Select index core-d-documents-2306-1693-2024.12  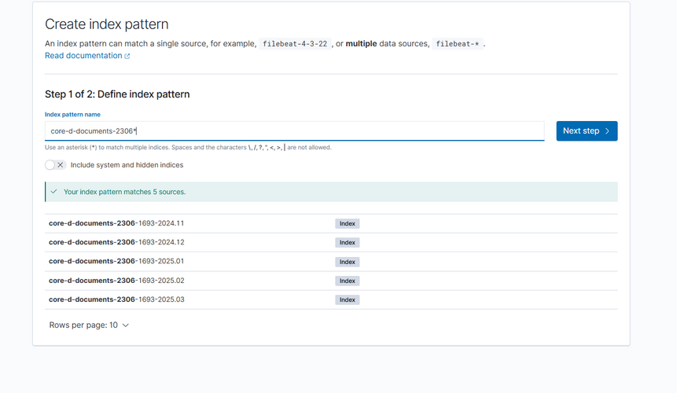tap(116, 242)
